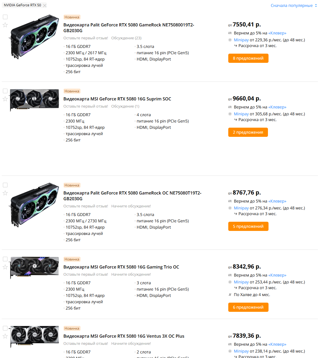Open 'Обсуждение (23)' for the Palit GameRock
The image size is (324, 358).
pos(126,38)
